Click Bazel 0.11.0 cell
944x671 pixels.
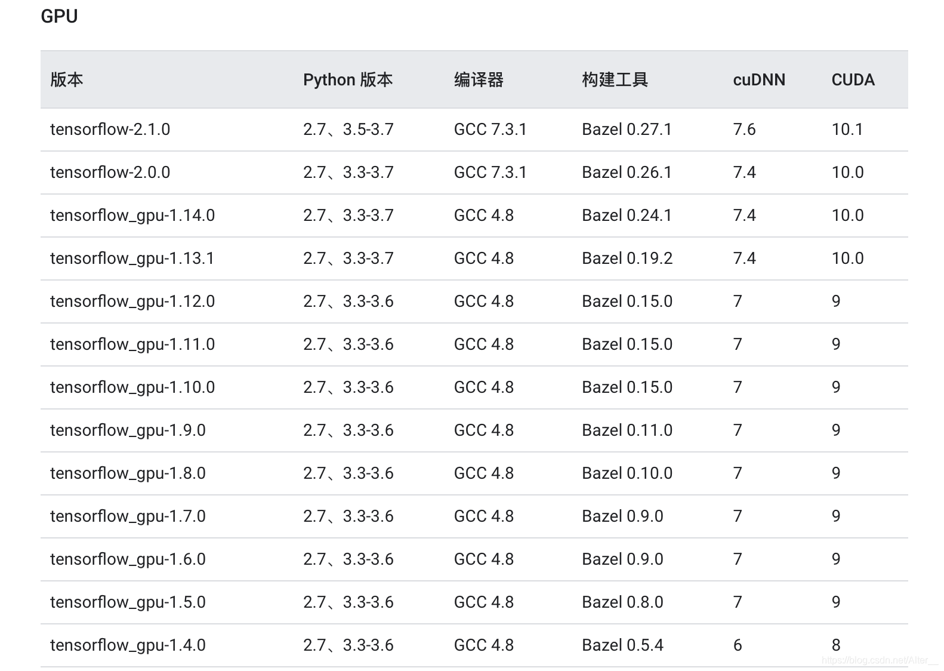click(627, 430)
